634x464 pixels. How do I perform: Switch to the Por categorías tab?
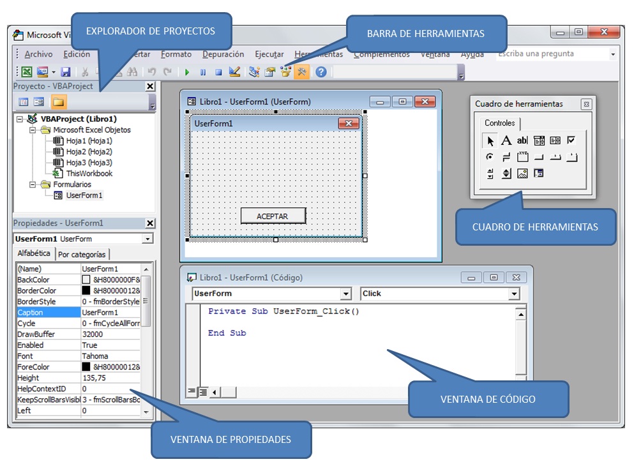tap(82, 255)
